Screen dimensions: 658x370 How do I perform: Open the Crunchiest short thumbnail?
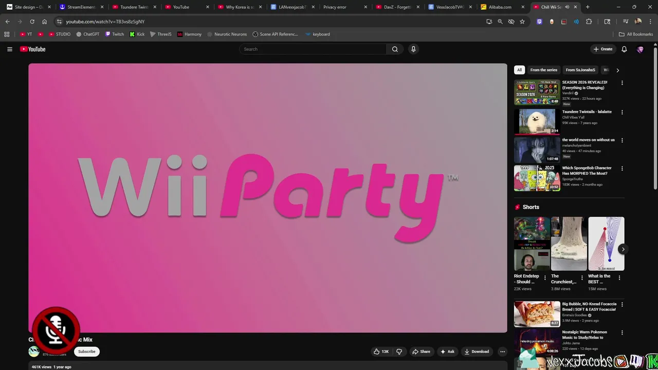click(x=569, y=244)
